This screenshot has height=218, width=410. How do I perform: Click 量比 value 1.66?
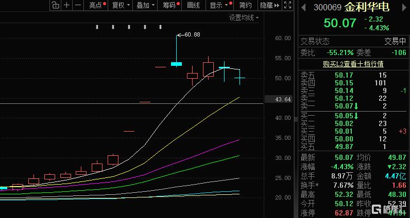(399, 186)
